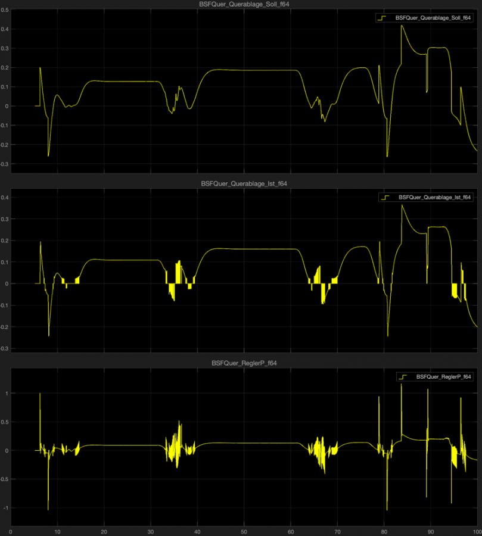The width and height of the screenshot is (482, 536).
Task: Click the x-axis tick label 50
Action: [244, 531]
